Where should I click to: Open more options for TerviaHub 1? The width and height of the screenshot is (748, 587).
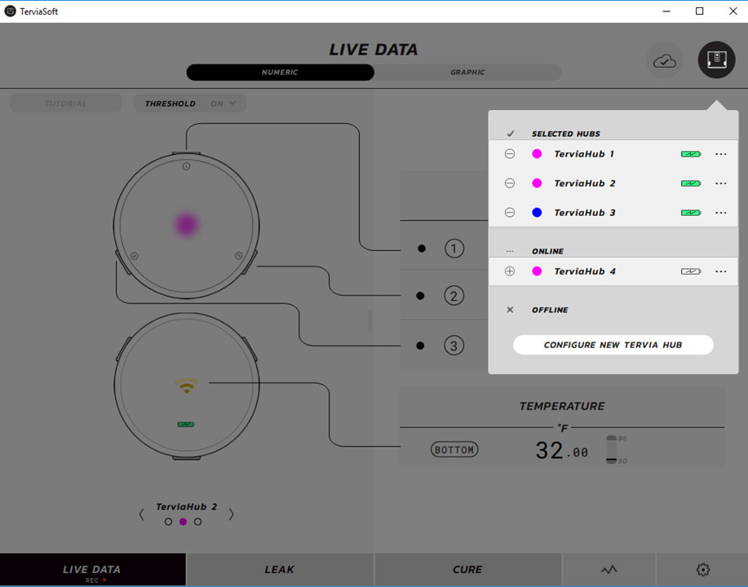[721, 154]
